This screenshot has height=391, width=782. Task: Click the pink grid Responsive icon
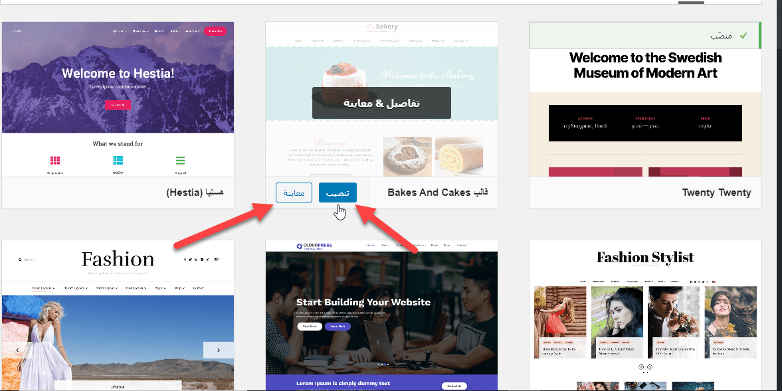[x=55, y=161]
